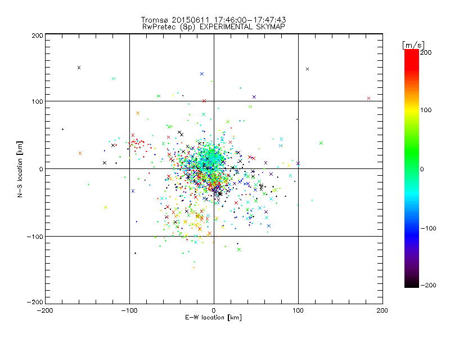
Task: Click the cyan-green X marker near top-left
Action: coord(114,78)
